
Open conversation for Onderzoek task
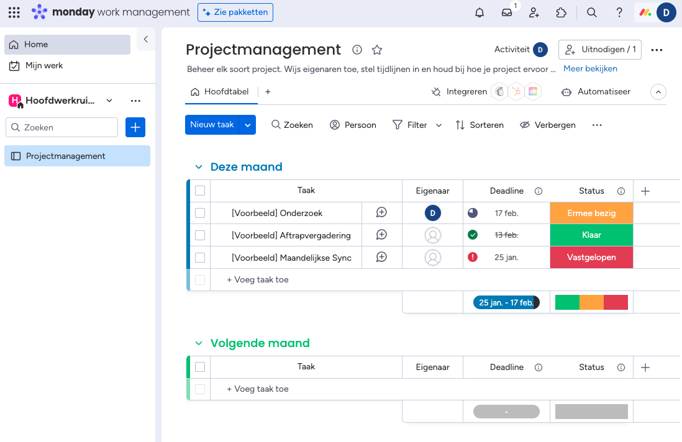click(381, 212)
